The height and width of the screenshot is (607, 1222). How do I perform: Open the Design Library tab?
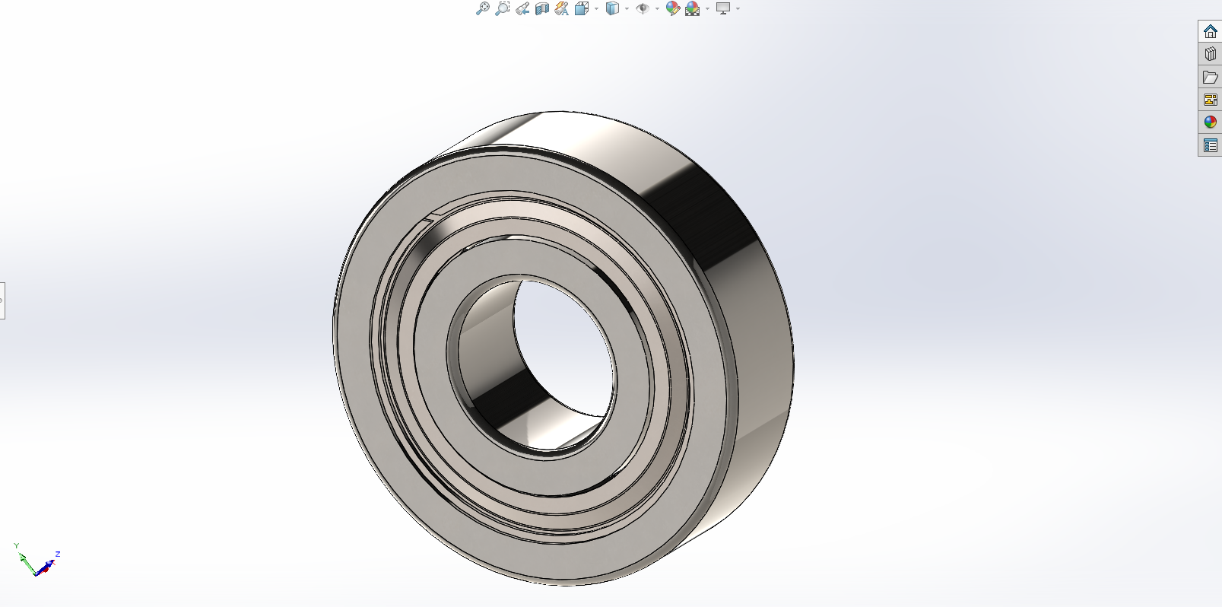point(1211,54)
